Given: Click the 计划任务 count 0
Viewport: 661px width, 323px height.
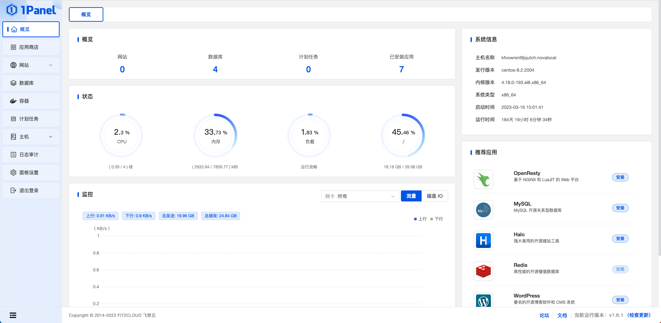Looking at the screenshot, I should click(309, 70).
